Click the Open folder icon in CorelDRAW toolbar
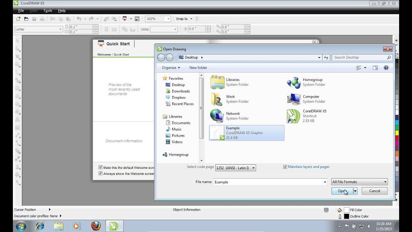 pos(26,19)
